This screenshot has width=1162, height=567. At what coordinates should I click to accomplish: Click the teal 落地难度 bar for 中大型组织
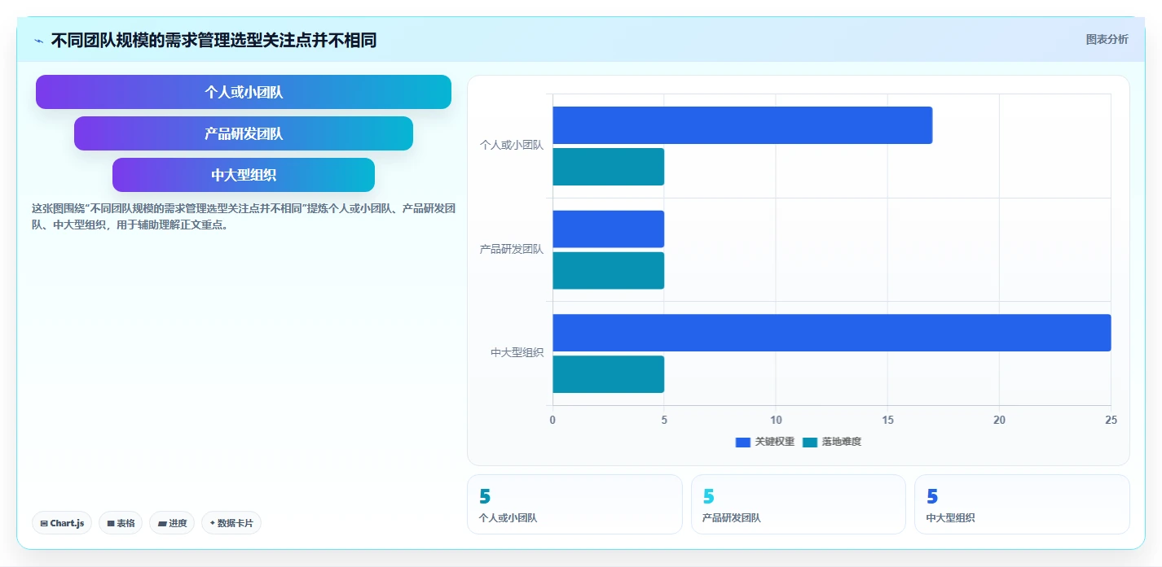pyautogui.click(x=609, y=374)
